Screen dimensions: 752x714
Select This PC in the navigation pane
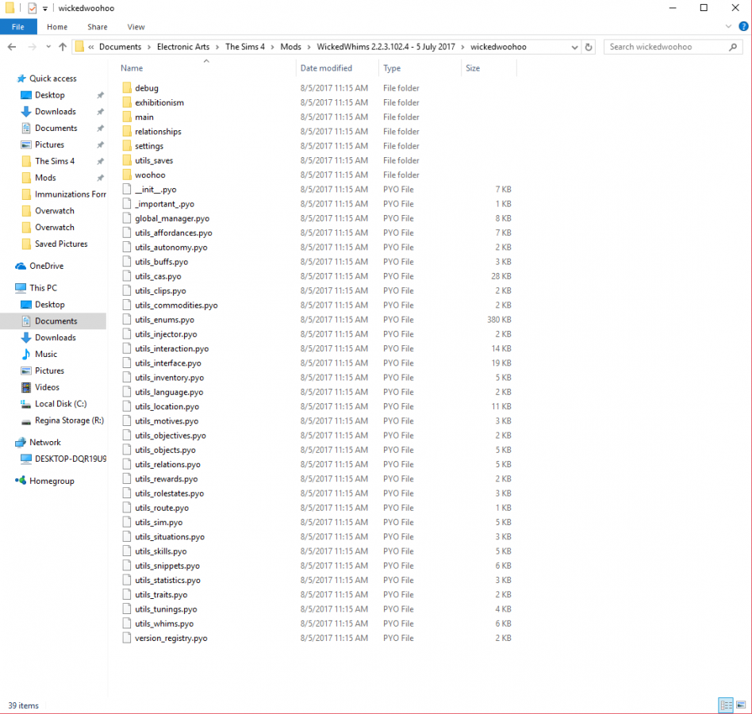coord(43,288)
